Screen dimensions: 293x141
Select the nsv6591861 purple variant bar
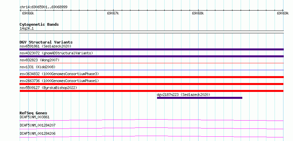(151, 49)
